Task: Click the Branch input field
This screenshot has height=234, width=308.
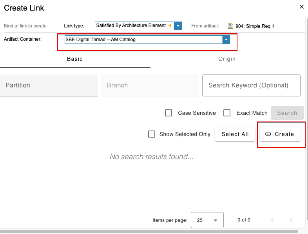Action: click(149, 85)
